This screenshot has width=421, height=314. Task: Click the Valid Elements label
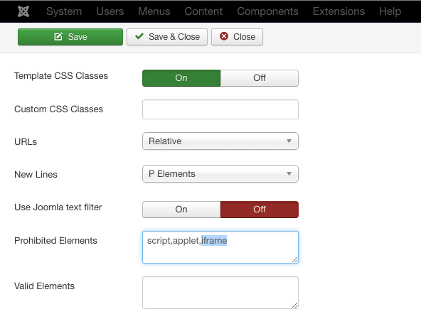click(x=45, y=286)
